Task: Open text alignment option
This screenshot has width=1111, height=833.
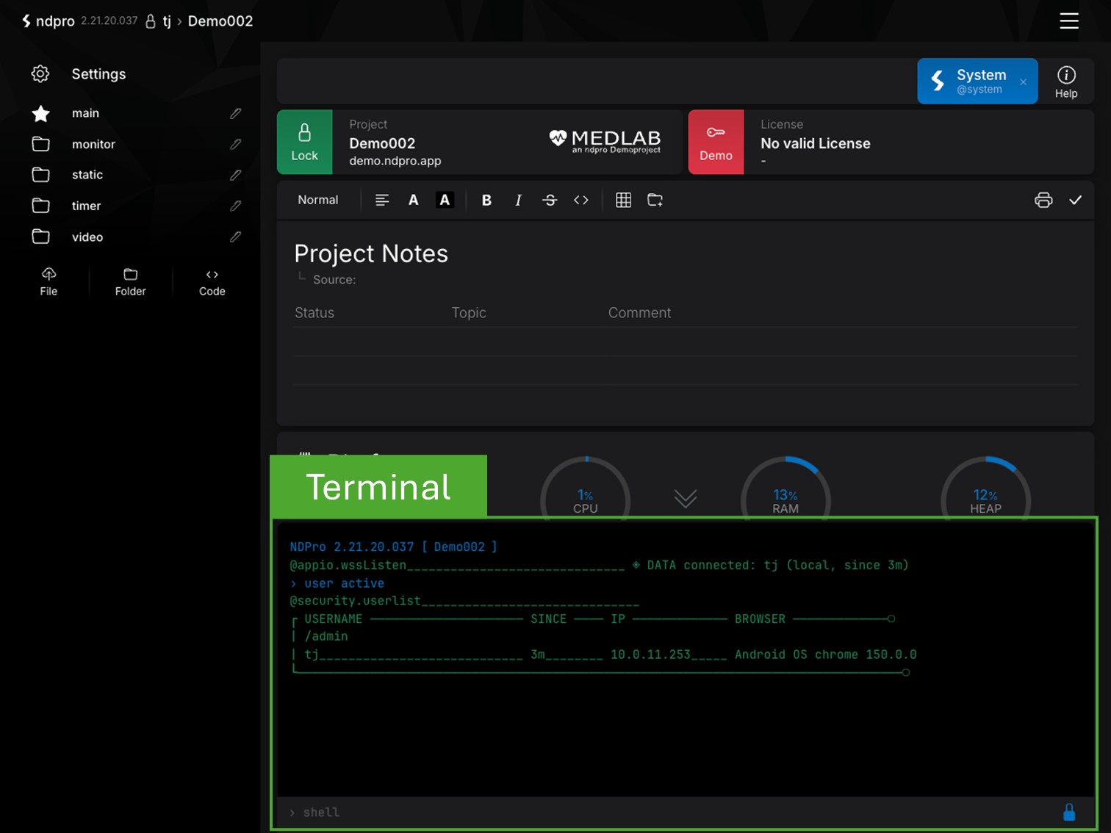Action: 382,200
